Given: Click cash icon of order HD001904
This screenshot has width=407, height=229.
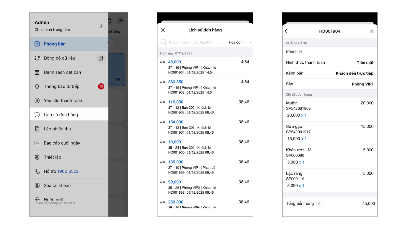Looking at the screenshot, I should click(163, 62).
